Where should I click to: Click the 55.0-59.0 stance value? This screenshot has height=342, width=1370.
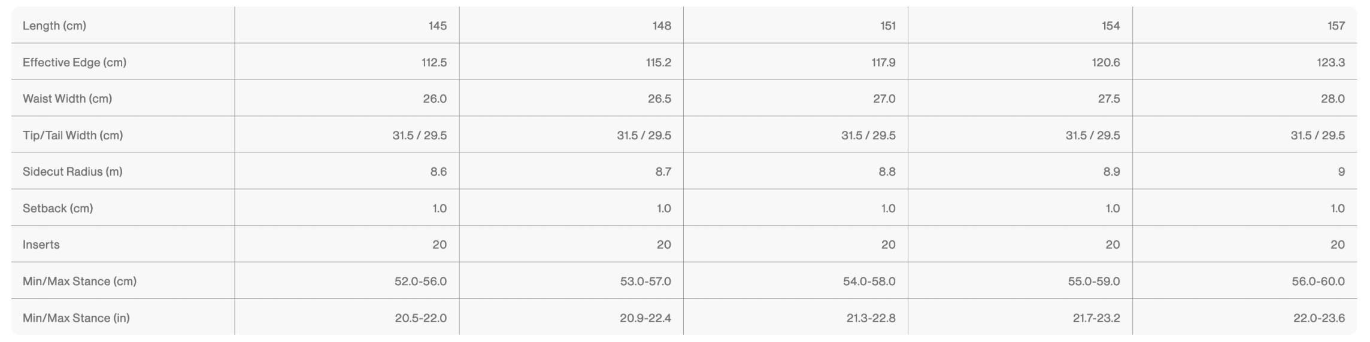click(x=1093, y=281)
